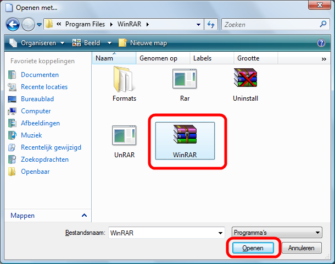Click Program Files in the address bar

point(85,24)
